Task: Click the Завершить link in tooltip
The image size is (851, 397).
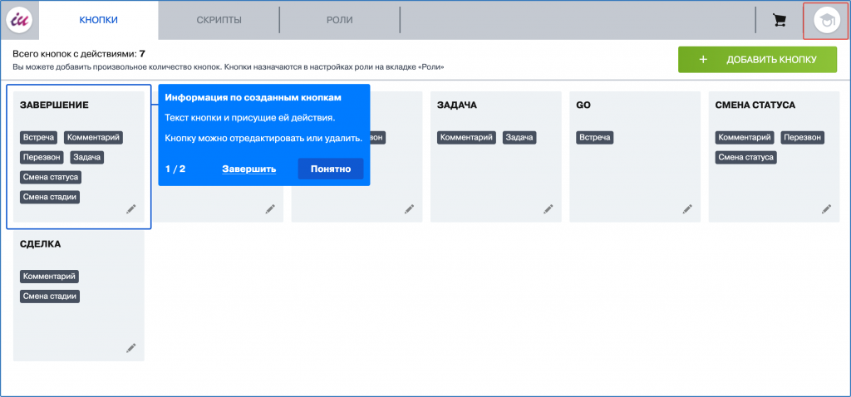Action: [248, 169]
